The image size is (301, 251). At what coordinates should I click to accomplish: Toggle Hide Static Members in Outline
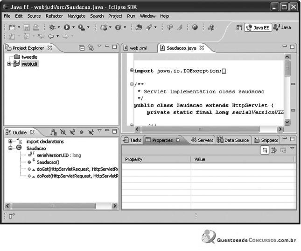[72, 132]
